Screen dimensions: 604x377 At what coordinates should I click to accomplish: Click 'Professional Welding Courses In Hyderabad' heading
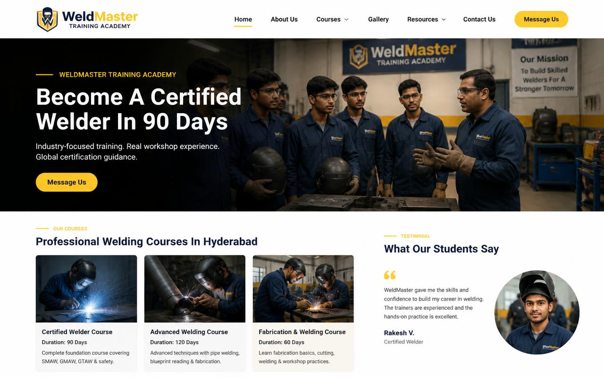[x=147, y=242]
